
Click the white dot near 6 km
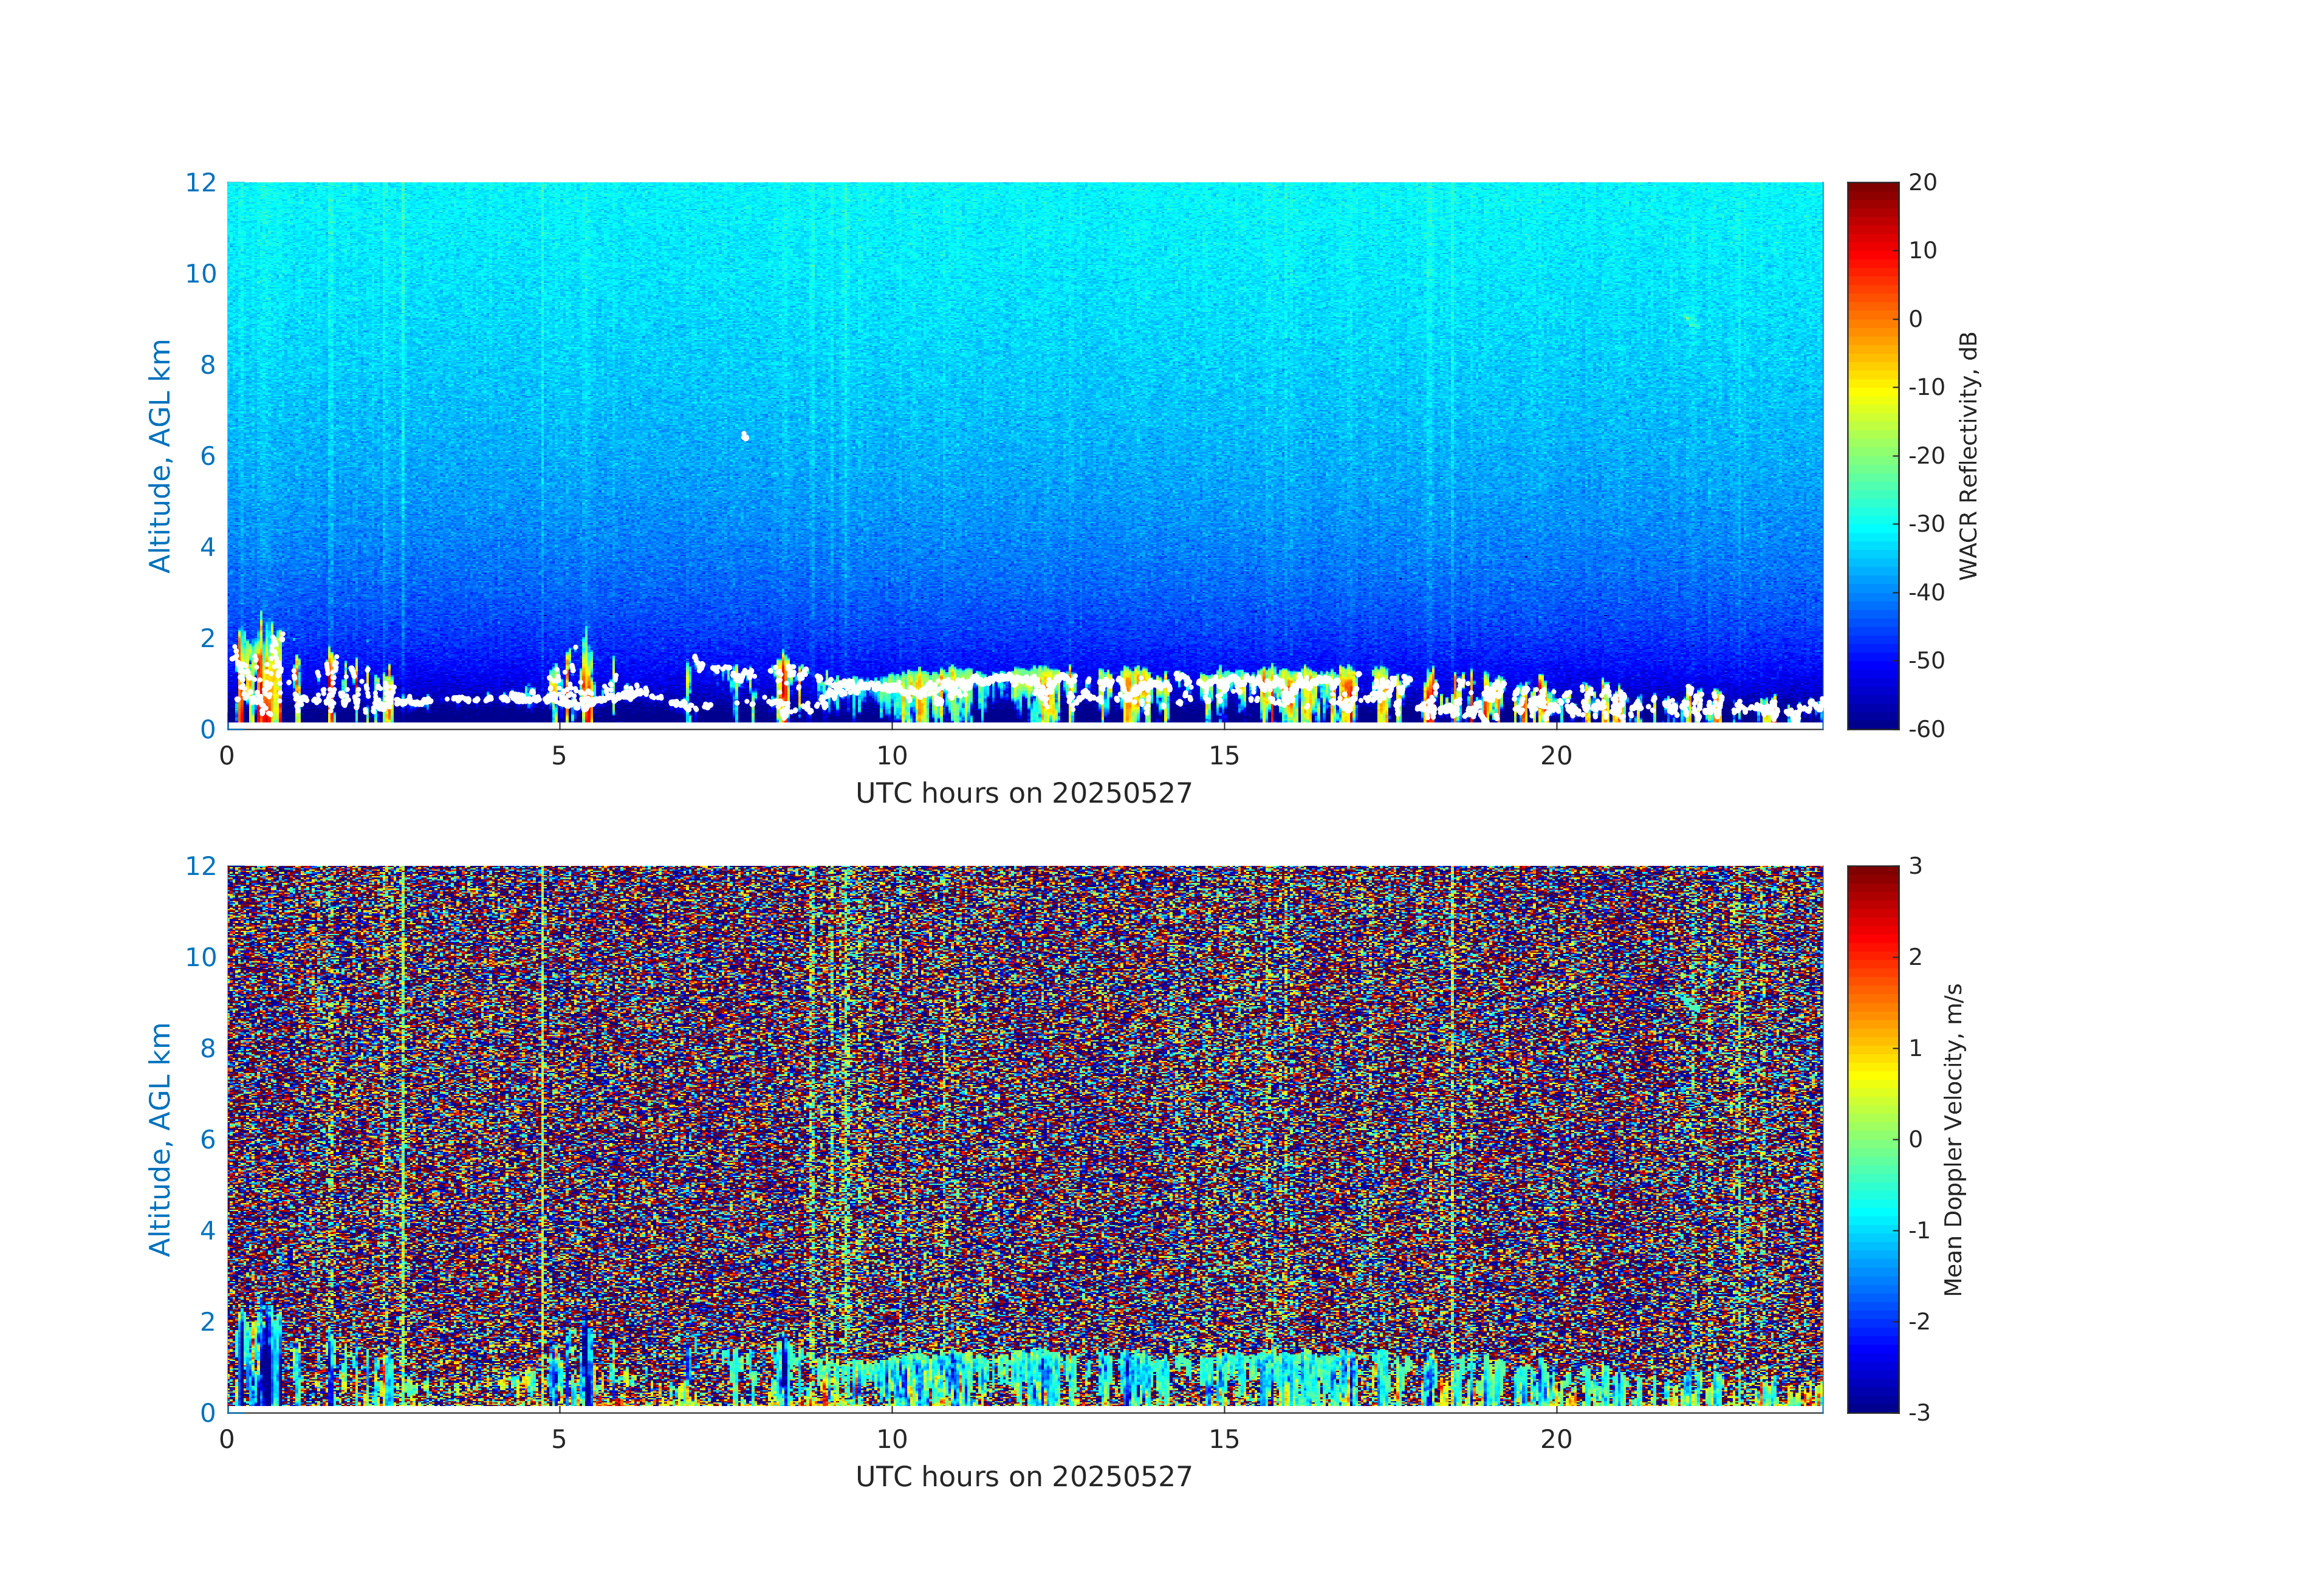pyautogui.click(x=745, y=436)
